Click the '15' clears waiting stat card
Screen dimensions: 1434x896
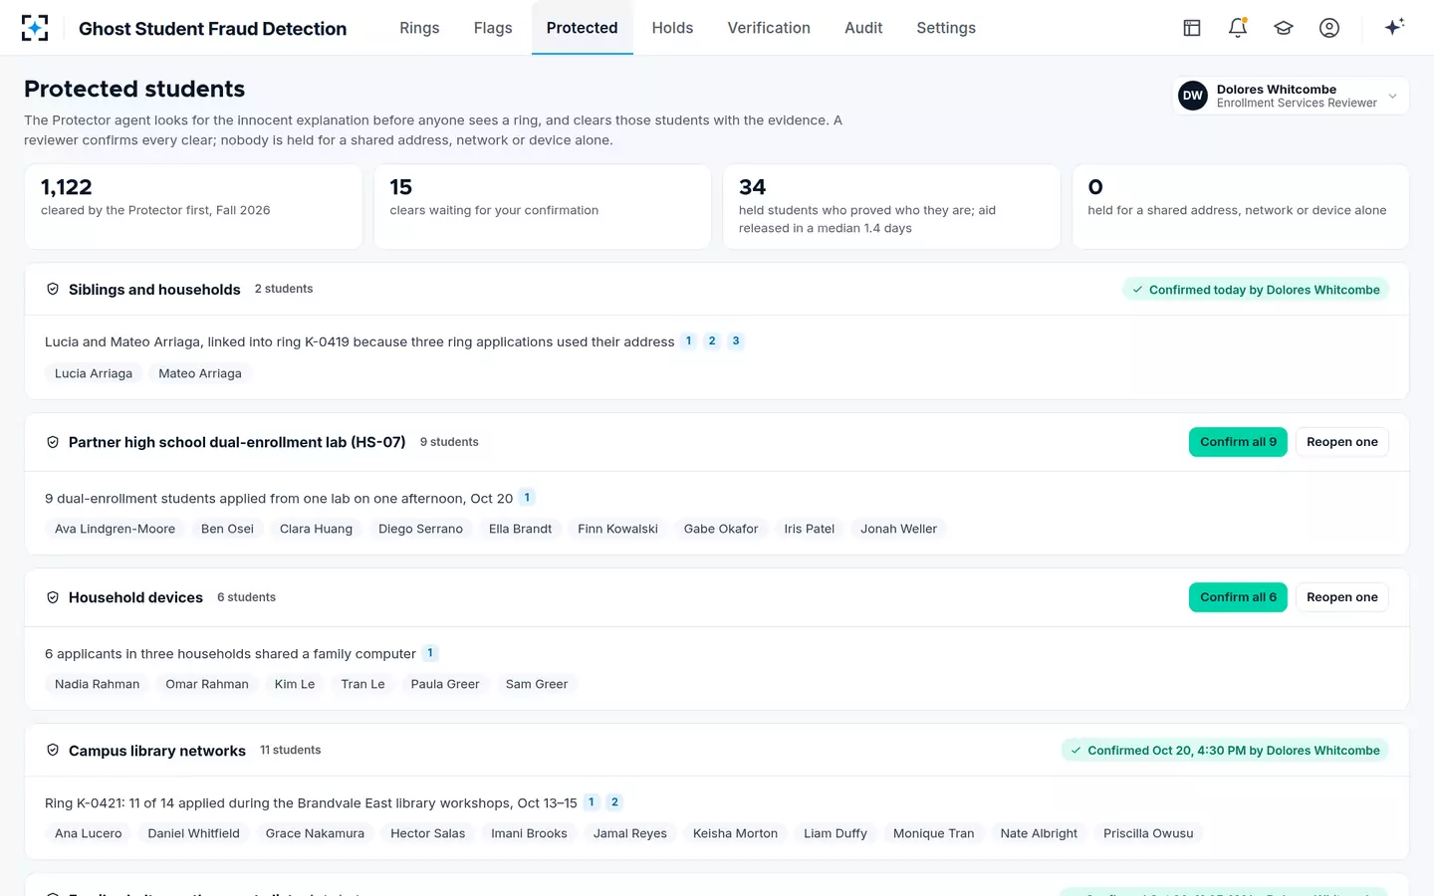click(x=543, y=207)
